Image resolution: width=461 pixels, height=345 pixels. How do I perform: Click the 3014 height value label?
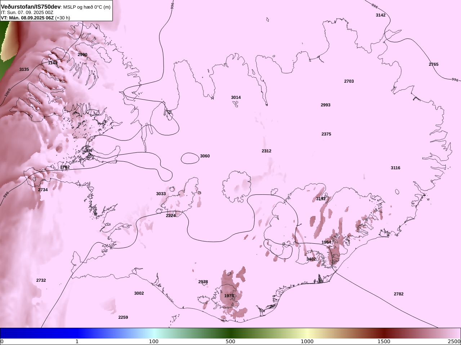pyautogui.click(x=236, y=97)
